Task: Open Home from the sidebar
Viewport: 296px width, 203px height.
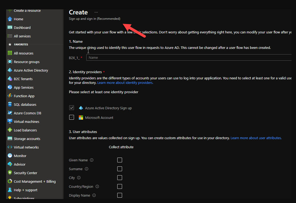Action: click(18, 19)
